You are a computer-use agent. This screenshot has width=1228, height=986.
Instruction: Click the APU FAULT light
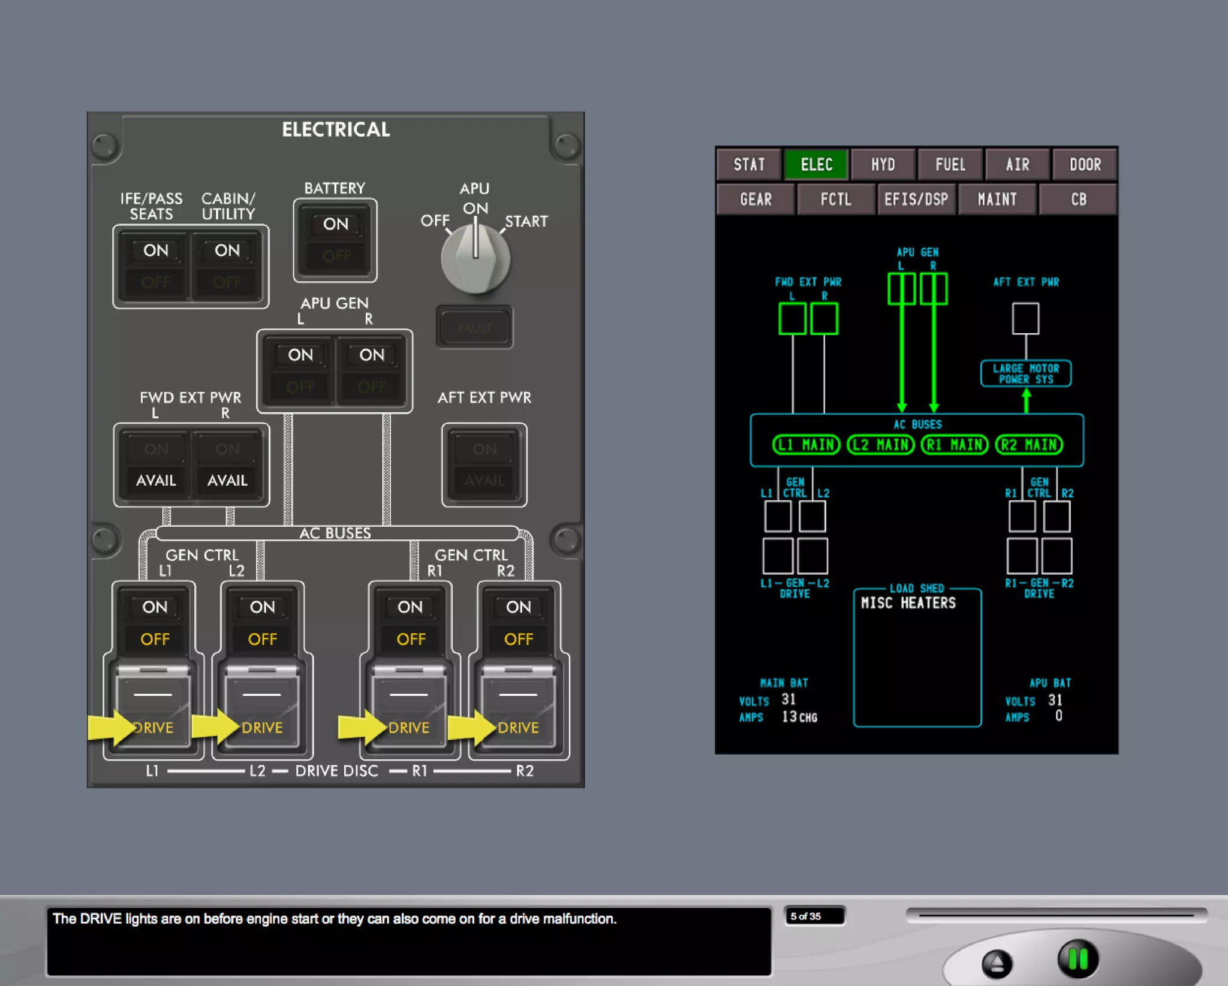pos(475,327)
